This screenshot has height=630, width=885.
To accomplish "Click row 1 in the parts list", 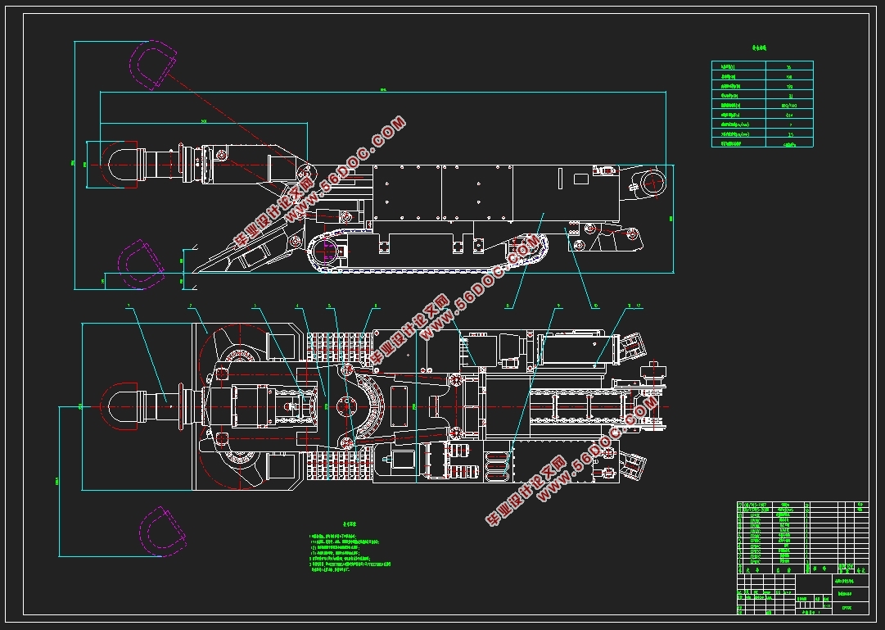I will 801,562.
